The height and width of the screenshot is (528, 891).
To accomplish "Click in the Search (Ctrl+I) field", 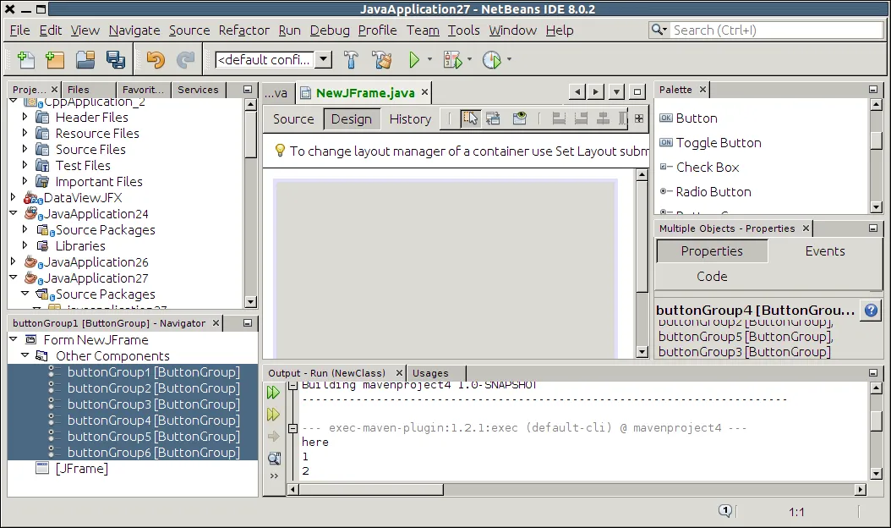I will point(776,30).
